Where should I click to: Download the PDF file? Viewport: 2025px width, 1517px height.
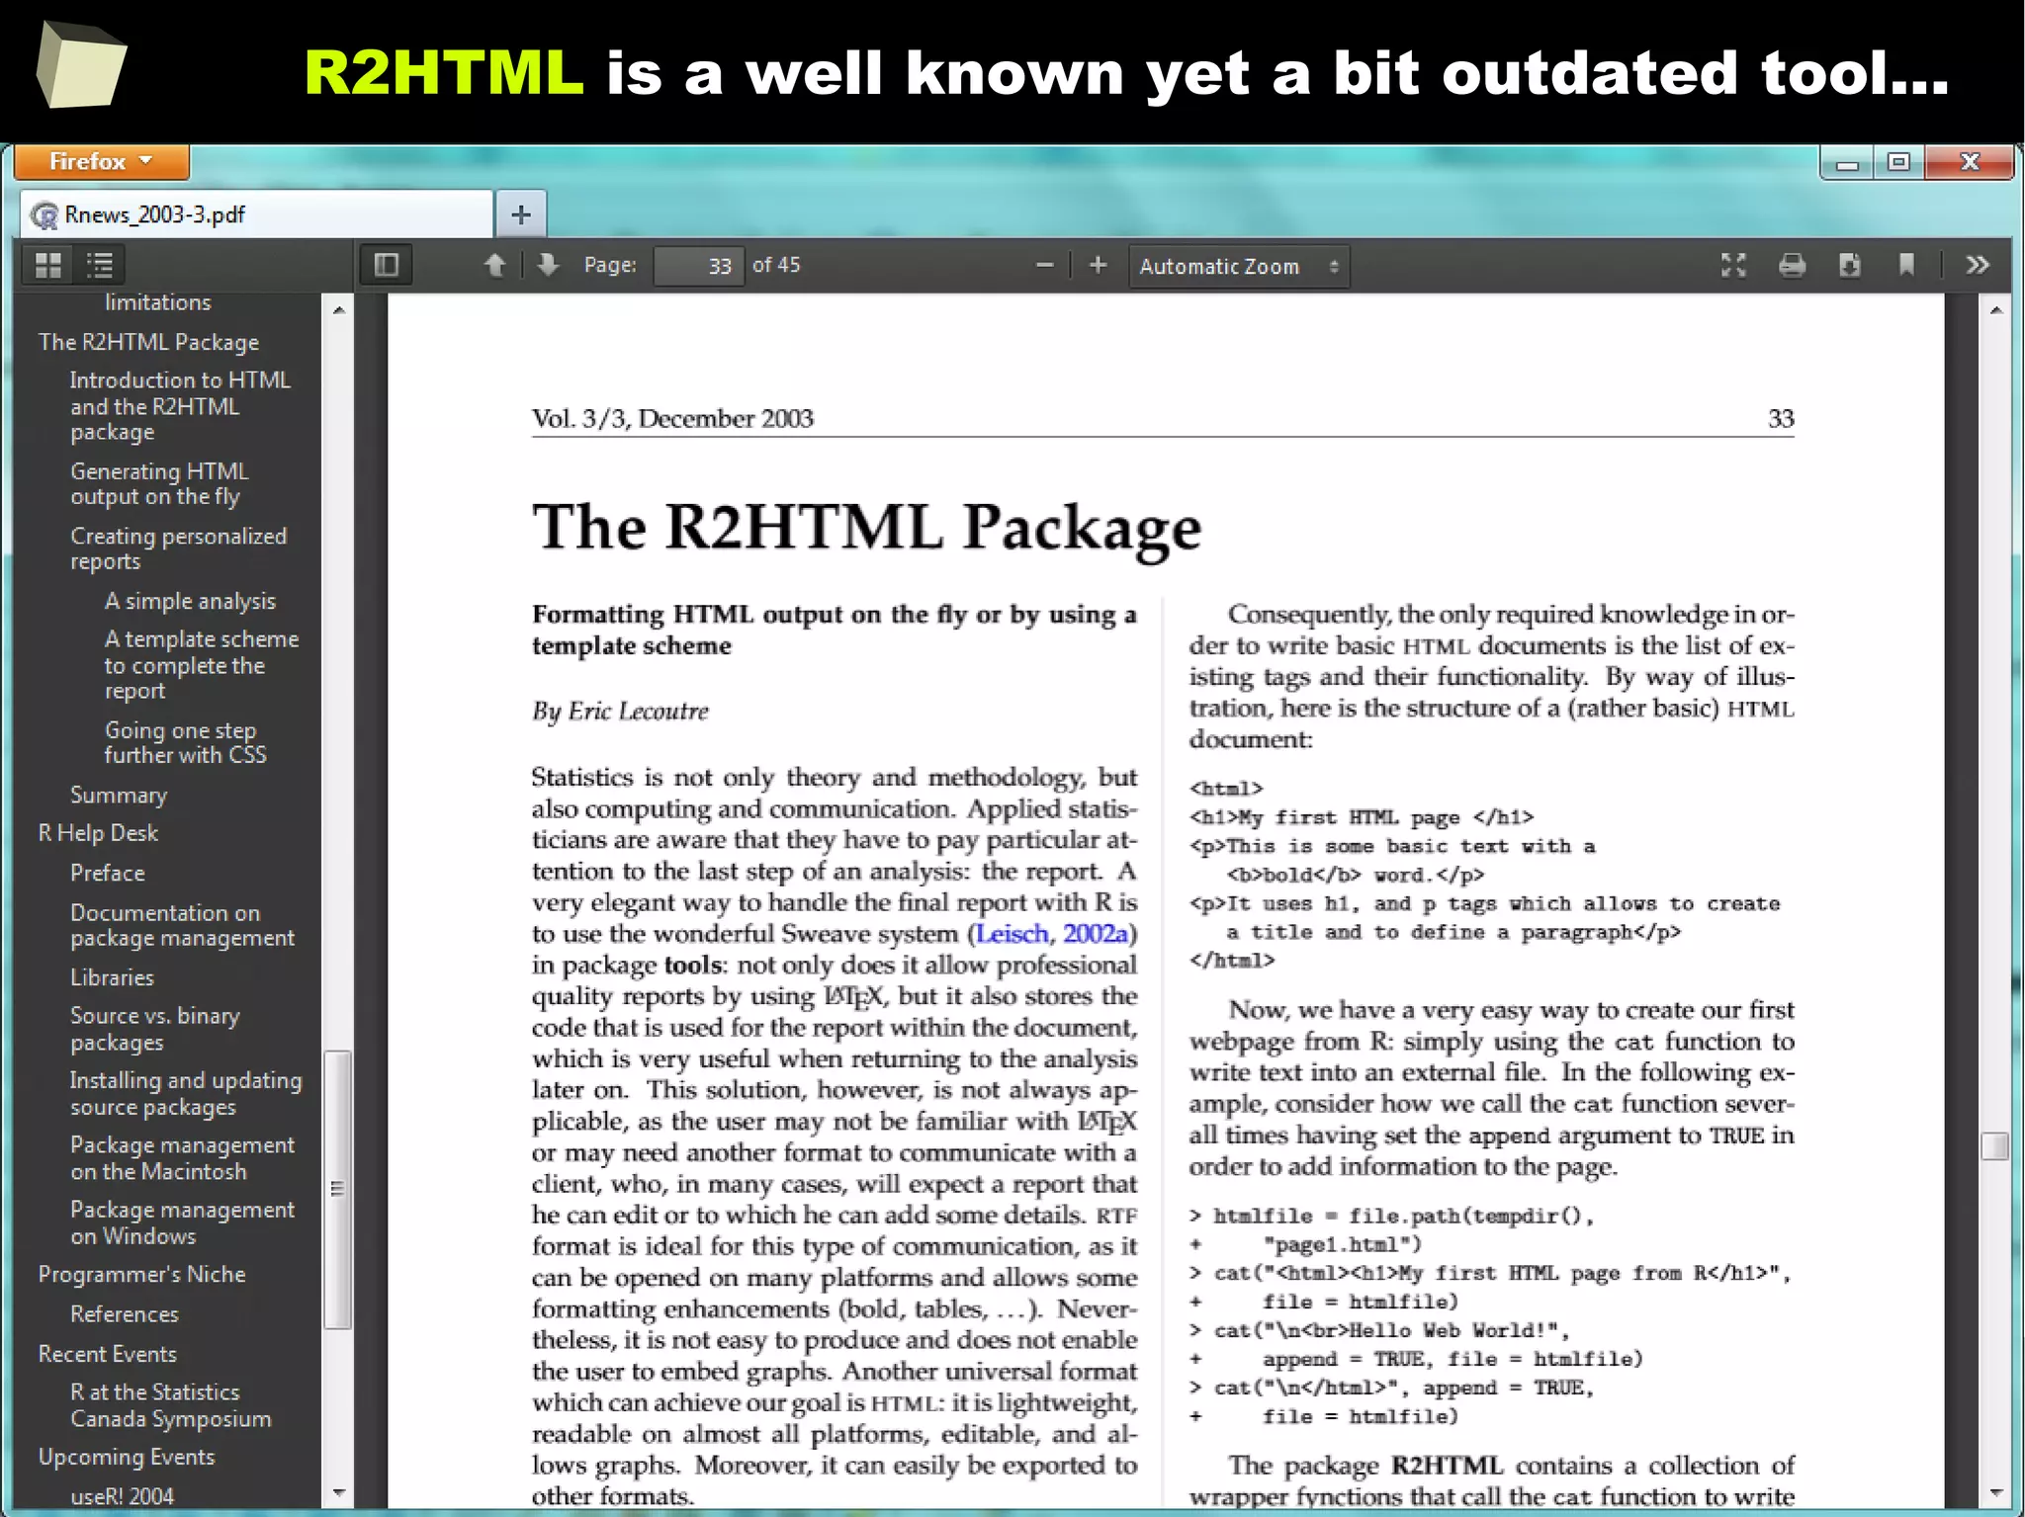click(1850, 265)
